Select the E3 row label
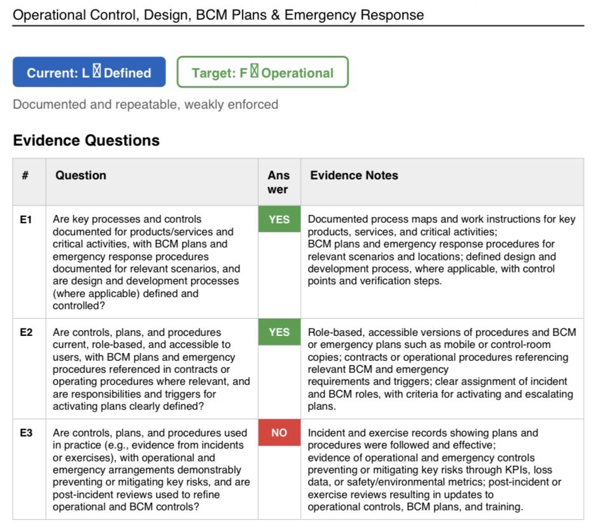The height and width of the screenshot is (532, 605). (x=26, y=433)
